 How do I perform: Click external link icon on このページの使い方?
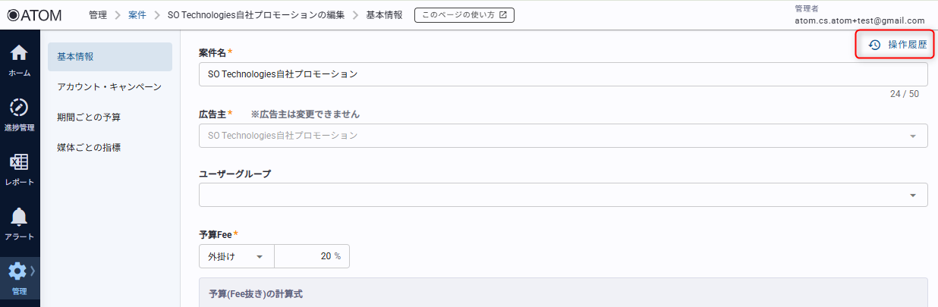(x=502, y=15)
